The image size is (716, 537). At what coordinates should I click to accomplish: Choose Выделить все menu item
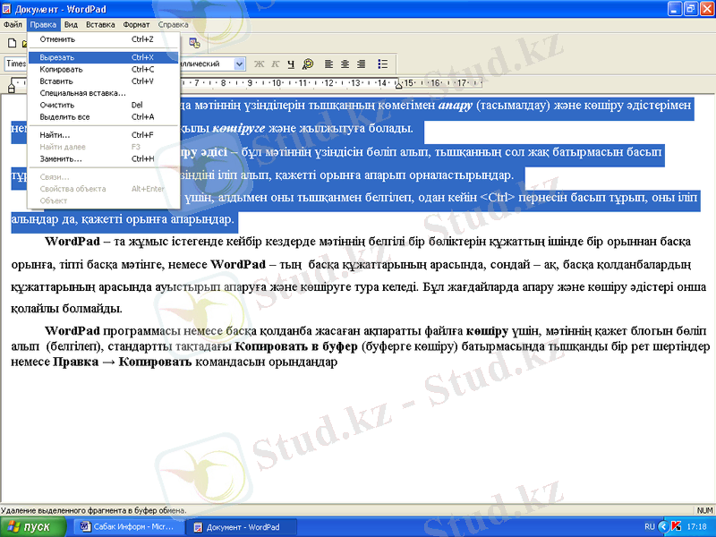(x=64, y=116)
